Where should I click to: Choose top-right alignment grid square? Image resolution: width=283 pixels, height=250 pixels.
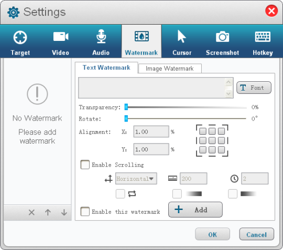pos(221,131)
